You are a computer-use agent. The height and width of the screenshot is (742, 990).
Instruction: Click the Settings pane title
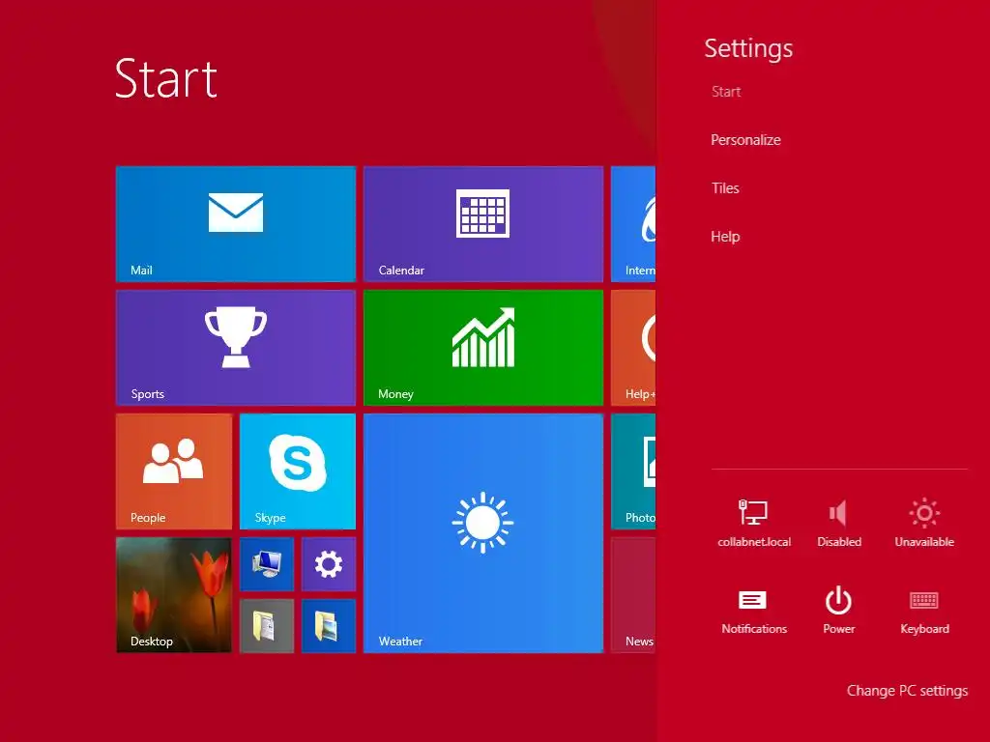tap(748, 48)
